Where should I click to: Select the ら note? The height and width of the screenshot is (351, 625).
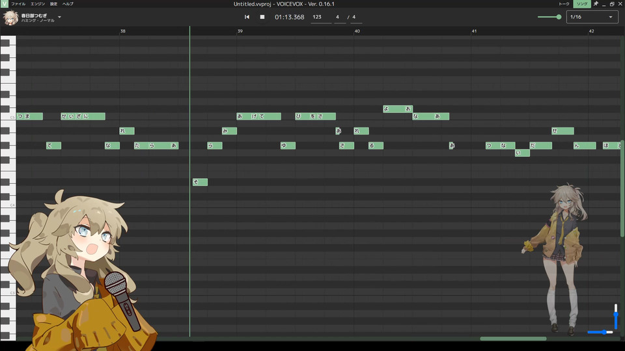(215, 145)
